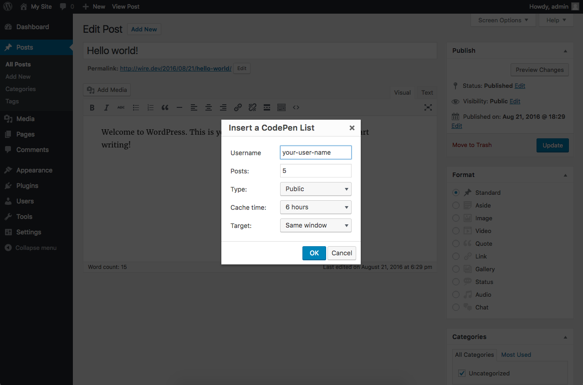Click OK in the CodePen List dialog
Screen dimensions: 583x385
pos(314,253)
